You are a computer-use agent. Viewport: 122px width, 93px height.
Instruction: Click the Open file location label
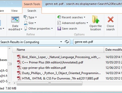(96, 28)
